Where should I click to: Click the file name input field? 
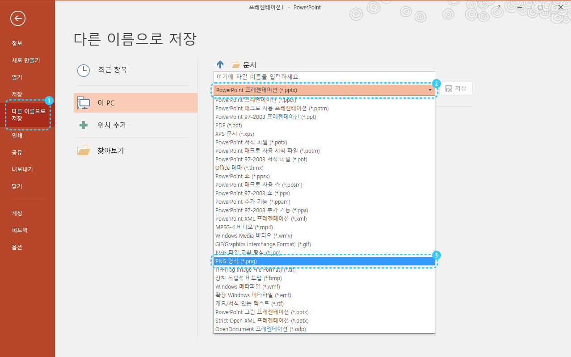[x=323, y=76]
